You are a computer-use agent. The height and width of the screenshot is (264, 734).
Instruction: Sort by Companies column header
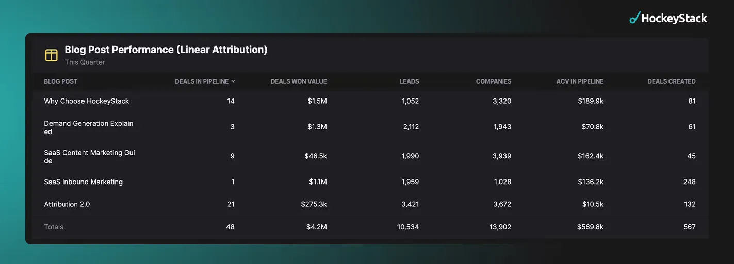point(494,81)
